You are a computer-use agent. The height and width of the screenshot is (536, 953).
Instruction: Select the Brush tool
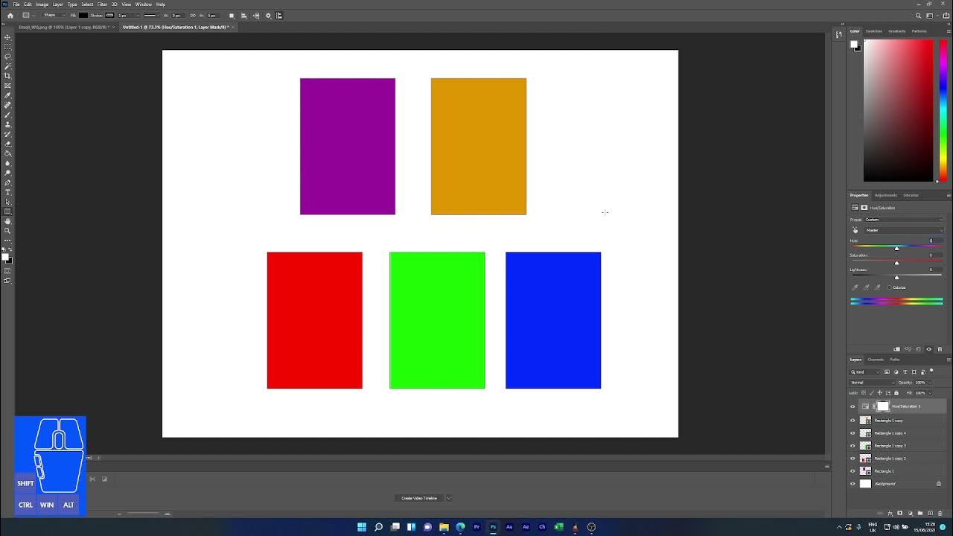[x=8, y=115]
